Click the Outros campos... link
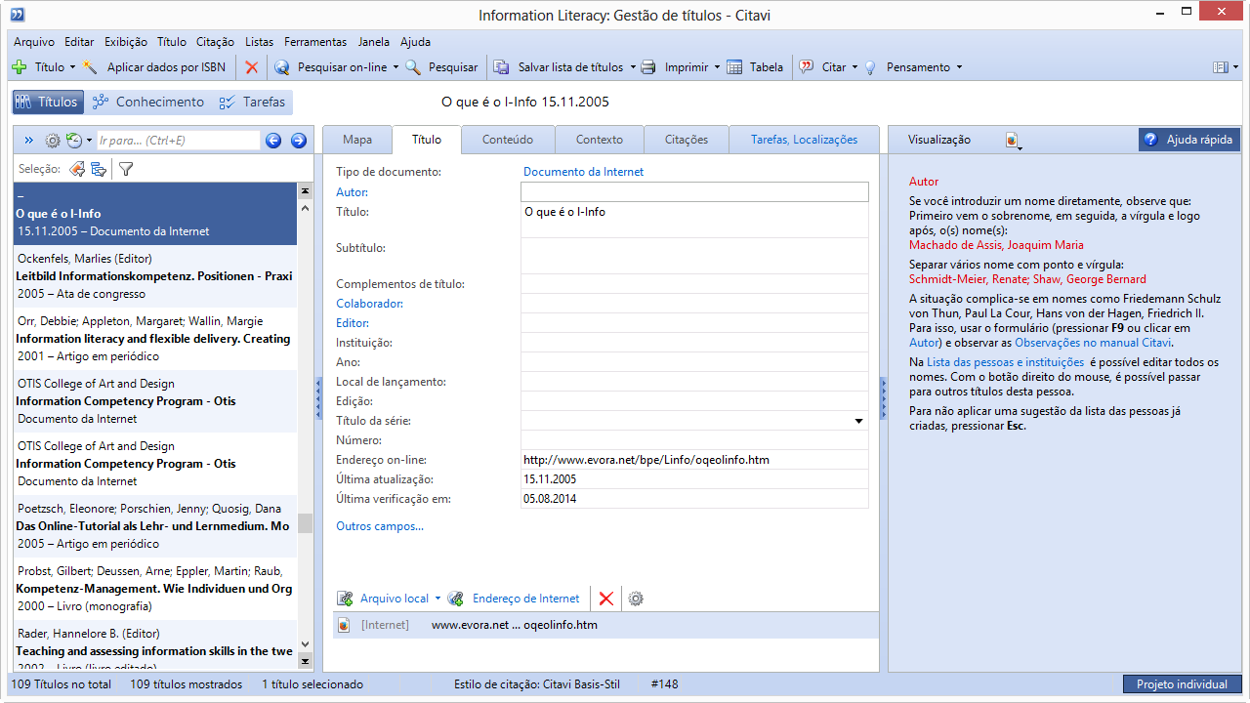The height and width of the screenshot is (703, 1250). click(x=380, y=526)
